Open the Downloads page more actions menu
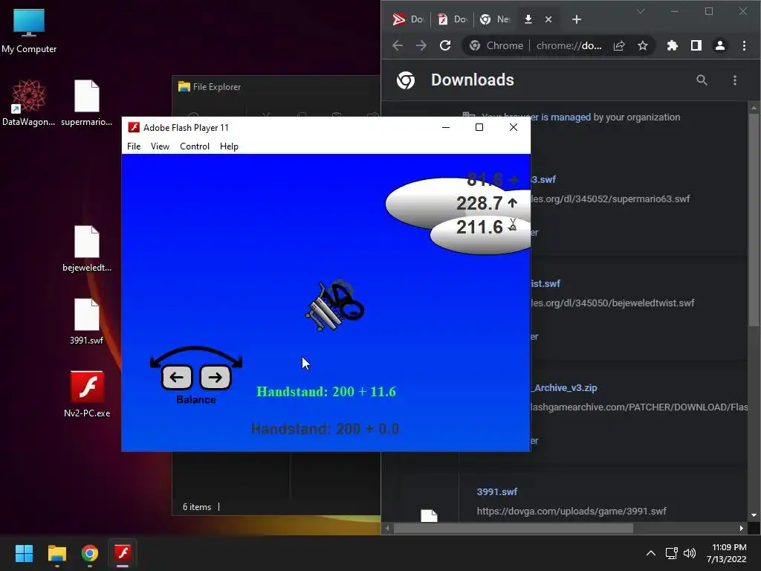This screenshot has height=571, width=761. point(735,80)
